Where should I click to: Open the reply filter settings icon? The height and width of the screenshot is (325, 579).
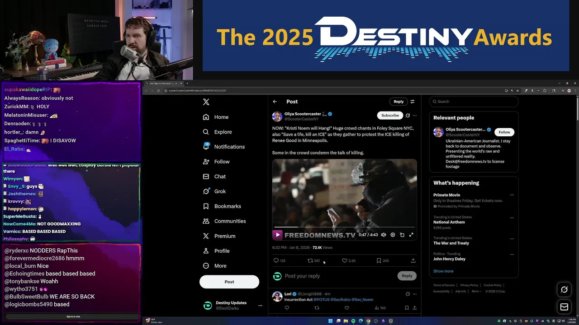(x=412, y=102)
